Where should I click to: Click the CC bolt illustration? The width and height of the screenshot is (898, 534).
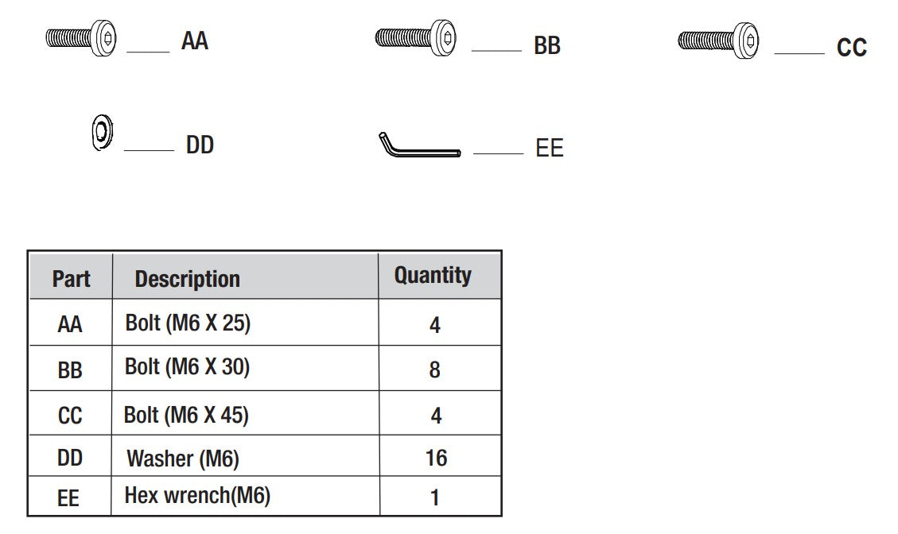click(x=717, y=40)
